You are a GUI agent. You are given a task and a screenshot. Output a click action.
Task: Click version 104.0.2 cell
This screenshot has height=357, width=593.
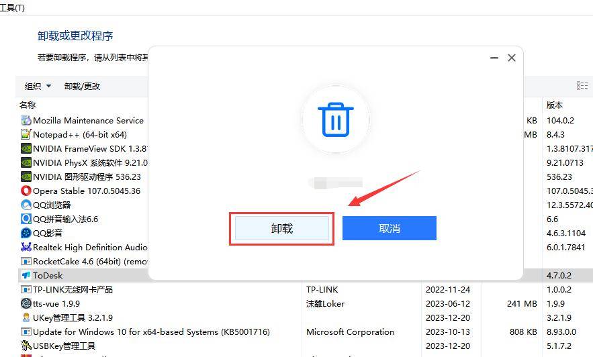click(x=560, y=121)
